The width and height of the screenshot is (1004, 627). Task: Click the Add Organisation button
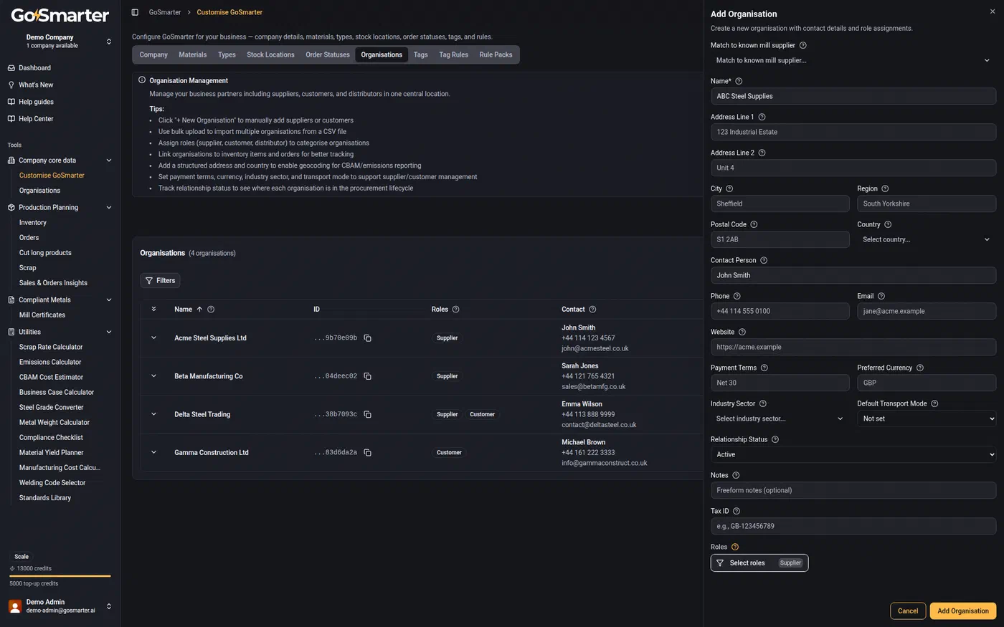(x=963, y=611)
